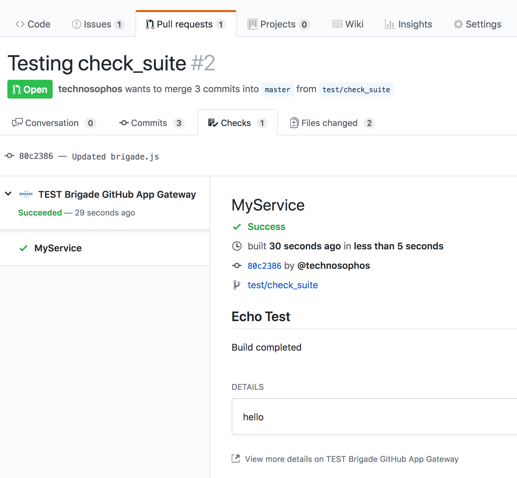Click green checkmark beside MyService in sidebar

point(23,248)
